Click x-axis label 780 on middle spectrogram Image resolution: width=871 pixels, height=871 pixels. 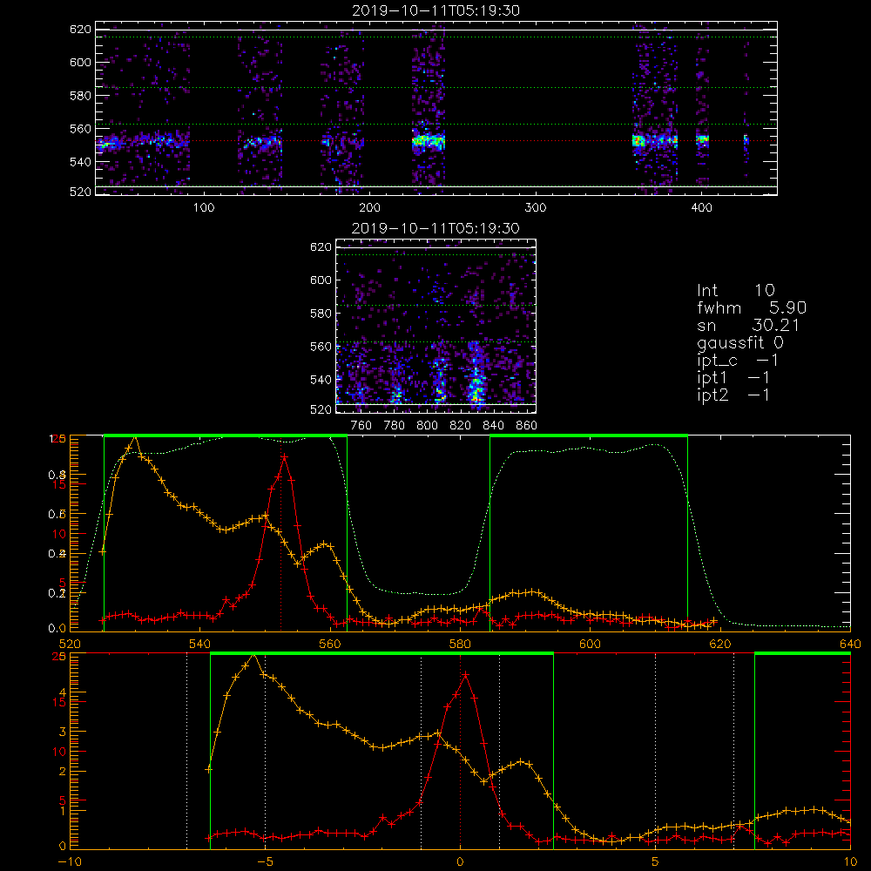395,426
